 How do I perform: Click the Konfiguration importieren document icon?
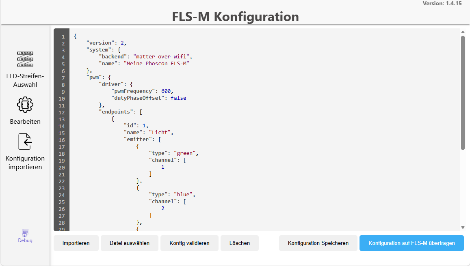[25, 142]
